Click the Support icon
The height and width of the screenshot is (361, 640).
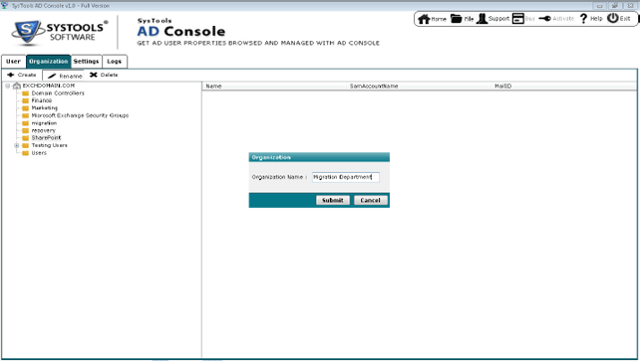click(x=481, y=19)
